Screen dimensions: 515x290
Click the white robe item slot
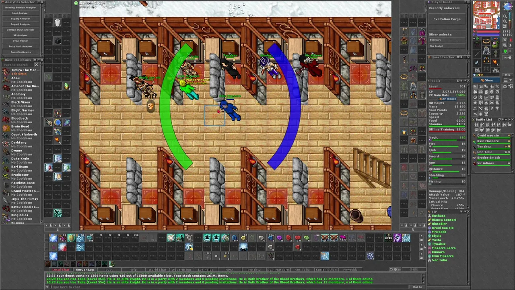pyautogui.click(x=58, y=23)
